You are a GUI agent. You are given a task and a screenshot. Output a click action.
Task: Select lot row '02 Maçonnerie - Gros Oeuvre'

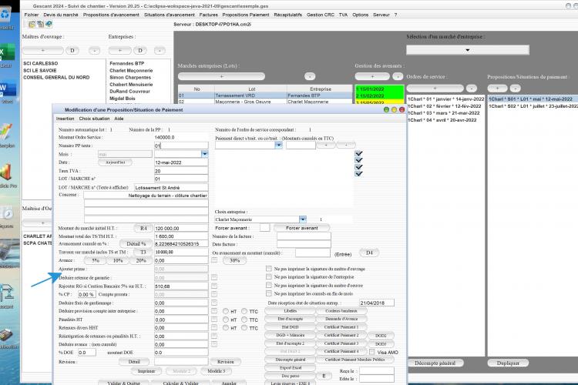[265, 102]
